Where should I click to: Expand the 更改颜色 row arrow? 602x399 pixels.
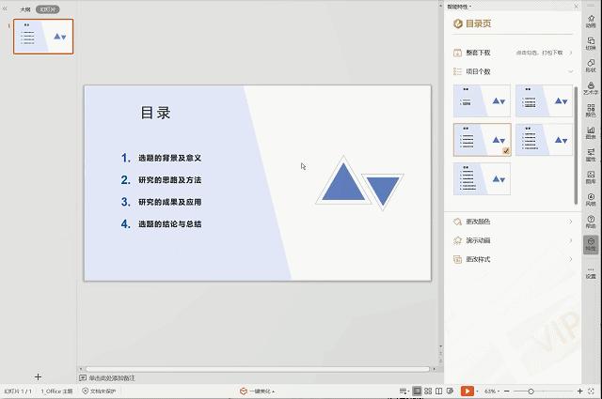tap(571, 222)
